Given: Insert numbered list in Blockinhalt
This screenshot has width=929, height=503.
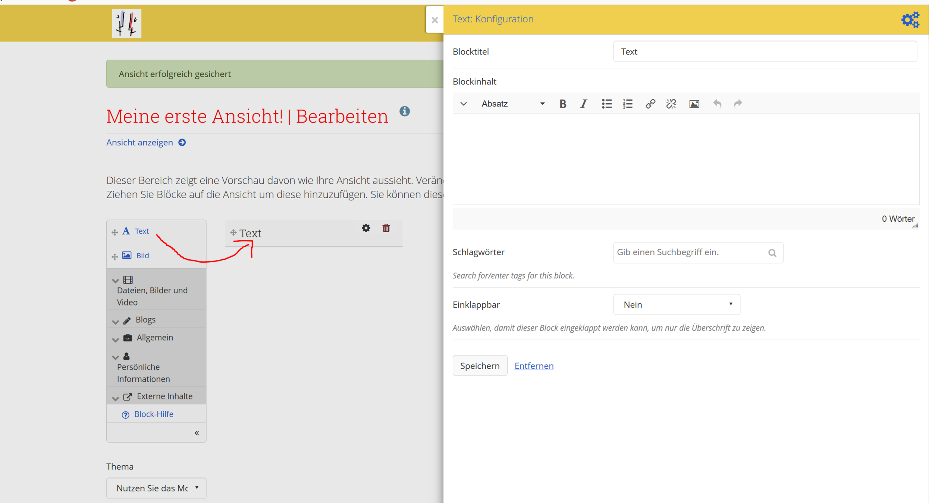Looking at the screenshot, I should (x=628, y=104).
